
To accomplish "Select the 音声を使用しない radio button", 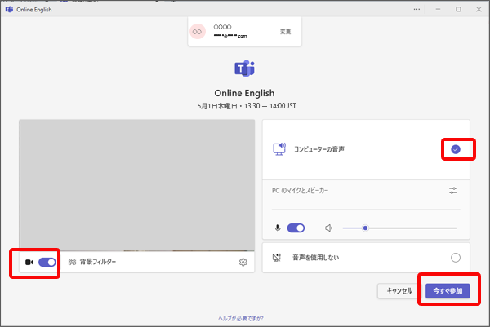I will pyautogui.click(x=456, y=258).
